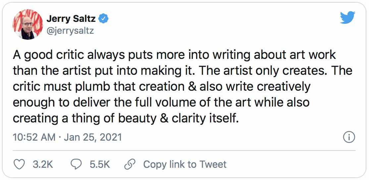This screenshot has height=180, width=369.
Task: Click the Jerry Saltz display name
Action: click(71, 19)
